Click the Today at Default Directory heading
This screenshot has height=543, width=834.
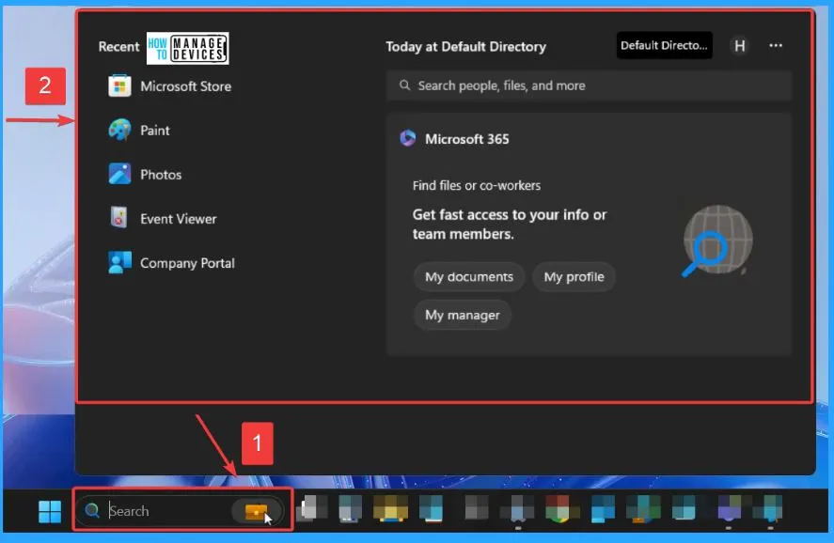pos(466,47)
